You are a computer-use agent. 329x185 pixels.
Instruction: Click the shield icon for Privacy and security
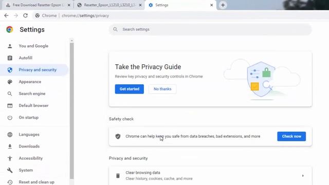click(10, 70)
